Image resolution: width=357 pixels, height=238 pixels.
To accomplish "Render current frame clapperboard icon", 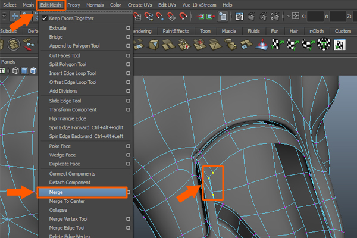I will tap(251, 17).
